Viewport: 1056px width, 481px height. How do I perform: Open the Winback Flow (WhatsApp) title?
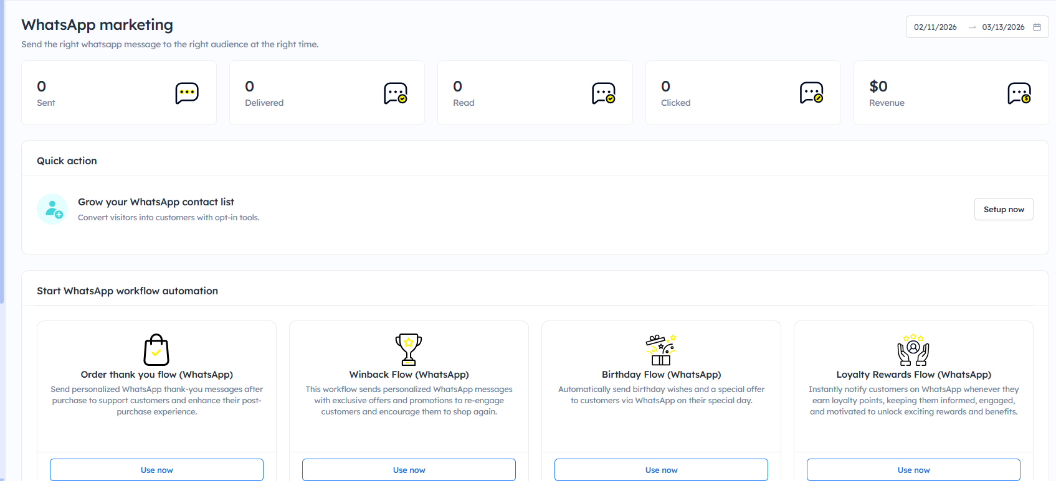pyautogui.click(x=409, y=375)
